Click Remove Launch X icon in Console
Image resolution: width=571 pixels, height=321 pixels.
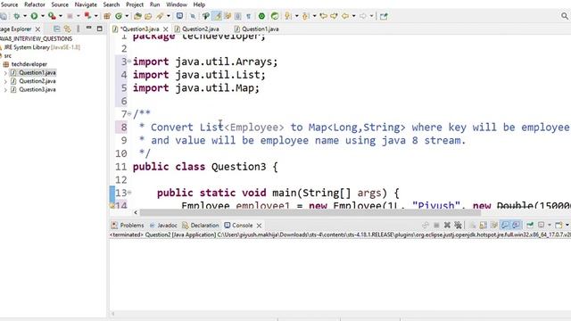(x=447, y=226)
